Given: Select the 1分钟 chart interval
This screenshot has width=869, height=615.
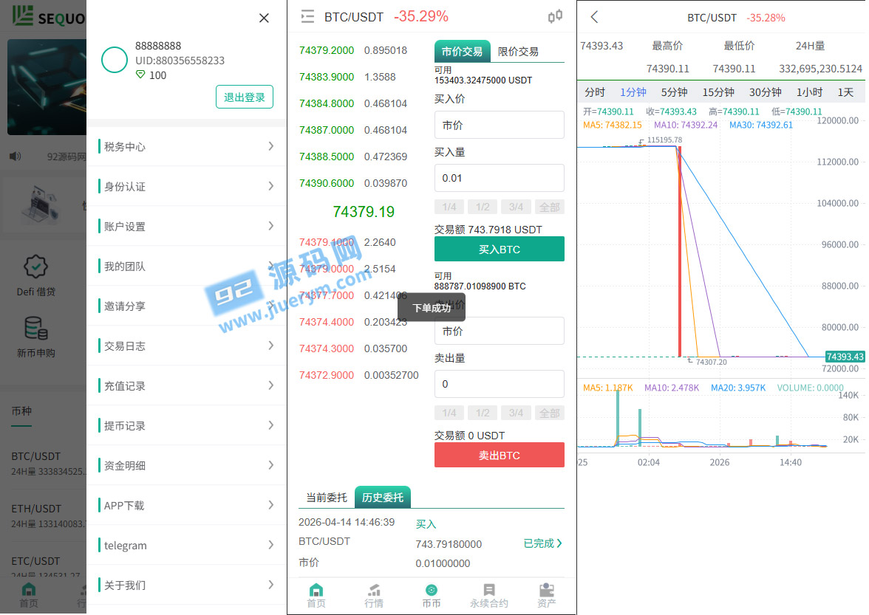Looking at the screenshot, I should pos(633,92).
